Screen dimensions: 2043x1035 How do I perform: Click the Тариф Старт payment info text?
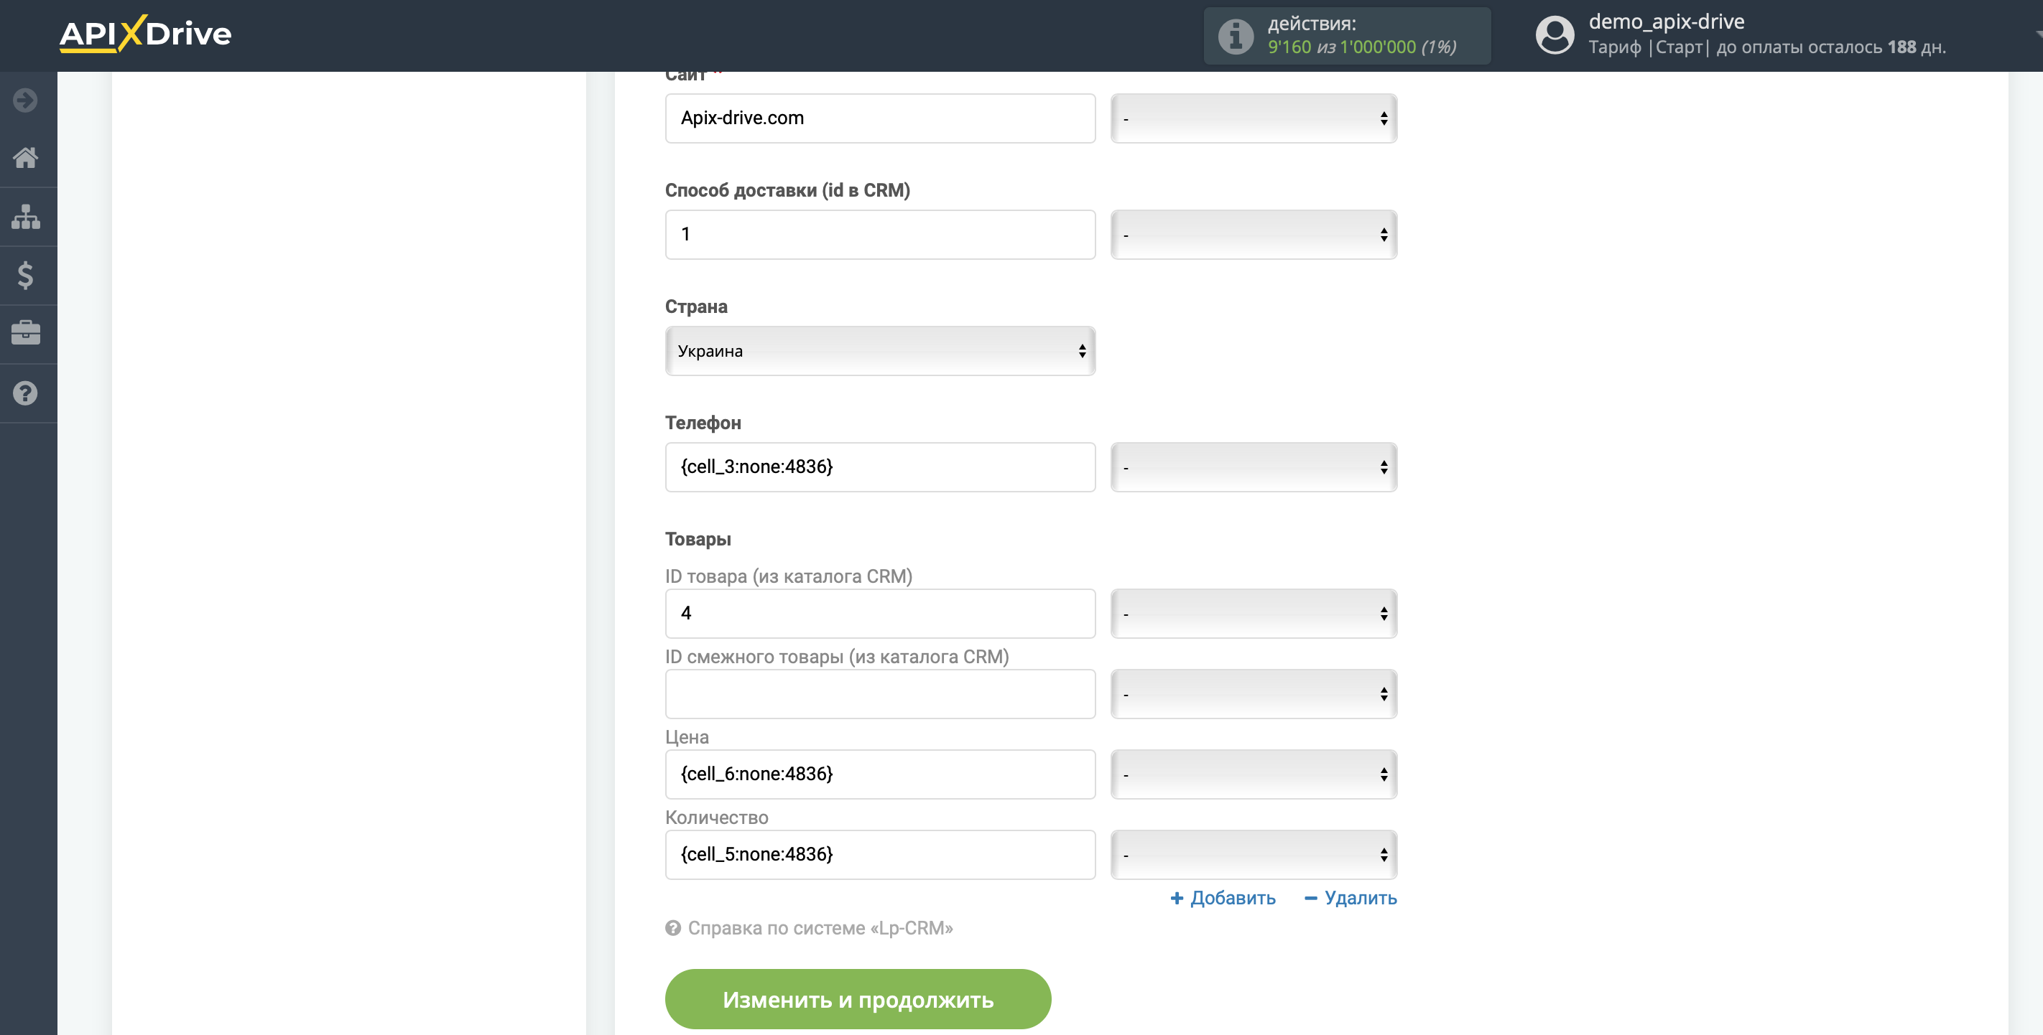[x=1767, y=47]
